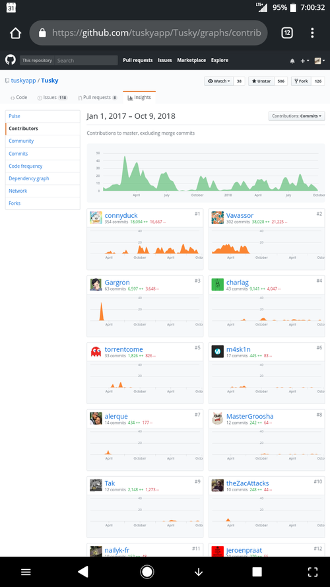The width and height of the screenshot is (330, 587).
Task: Open Explore in top nav
Action: [x=219, y=60]
